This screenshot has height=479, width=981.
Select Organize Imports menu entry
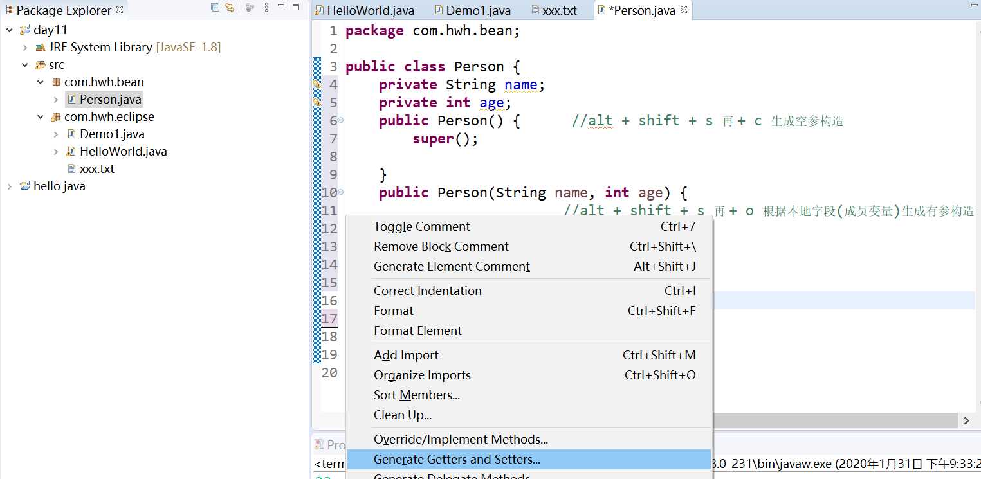click(x=529, y=375)
